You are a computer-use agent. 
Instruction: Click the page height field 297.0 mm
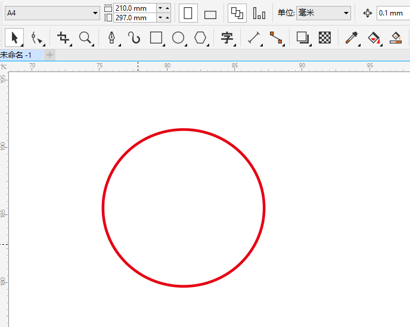pyautogui.click(x=135, y=18)
